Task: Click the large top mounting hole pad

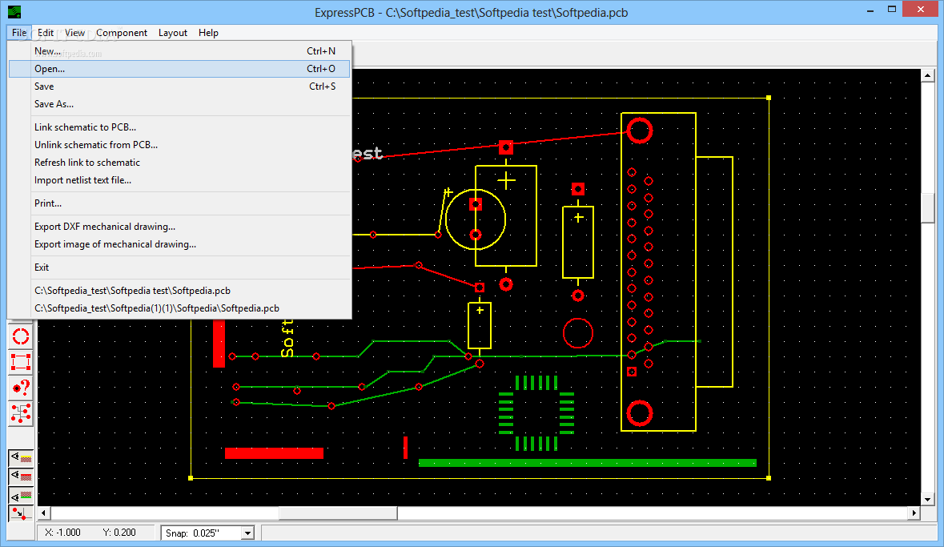Action: [x=640, y=131]
